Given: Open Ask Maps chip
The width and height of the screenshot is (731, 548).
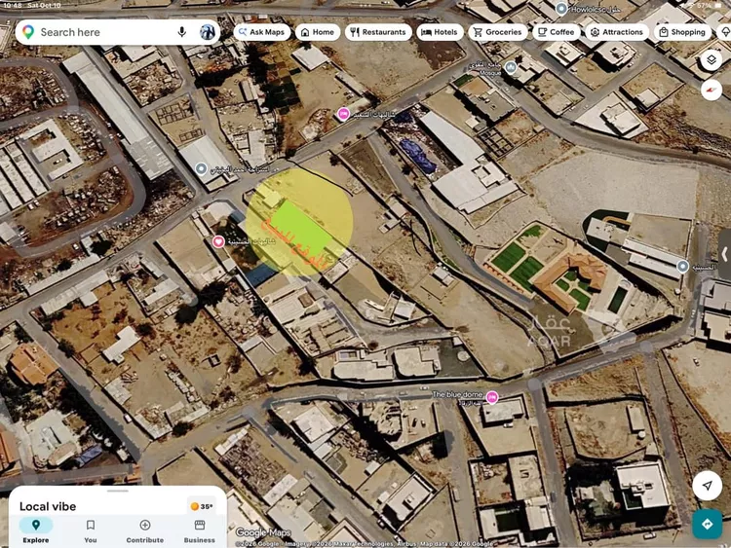Looking at the screenshot, I should (262, 32).
